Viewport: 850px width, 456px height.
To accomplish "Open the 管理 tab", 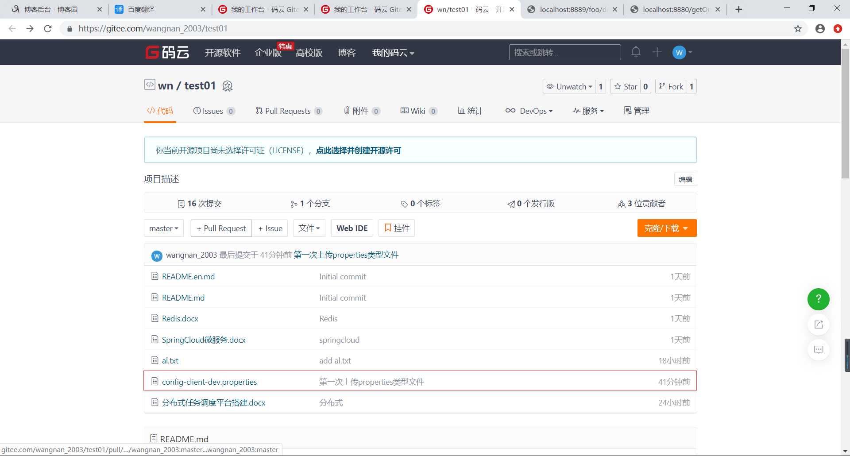I will [x=637, y=111].
